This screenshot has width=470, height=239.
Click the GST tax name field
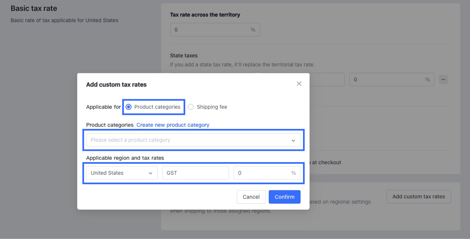pyautogui.click(x=195, y=173)
